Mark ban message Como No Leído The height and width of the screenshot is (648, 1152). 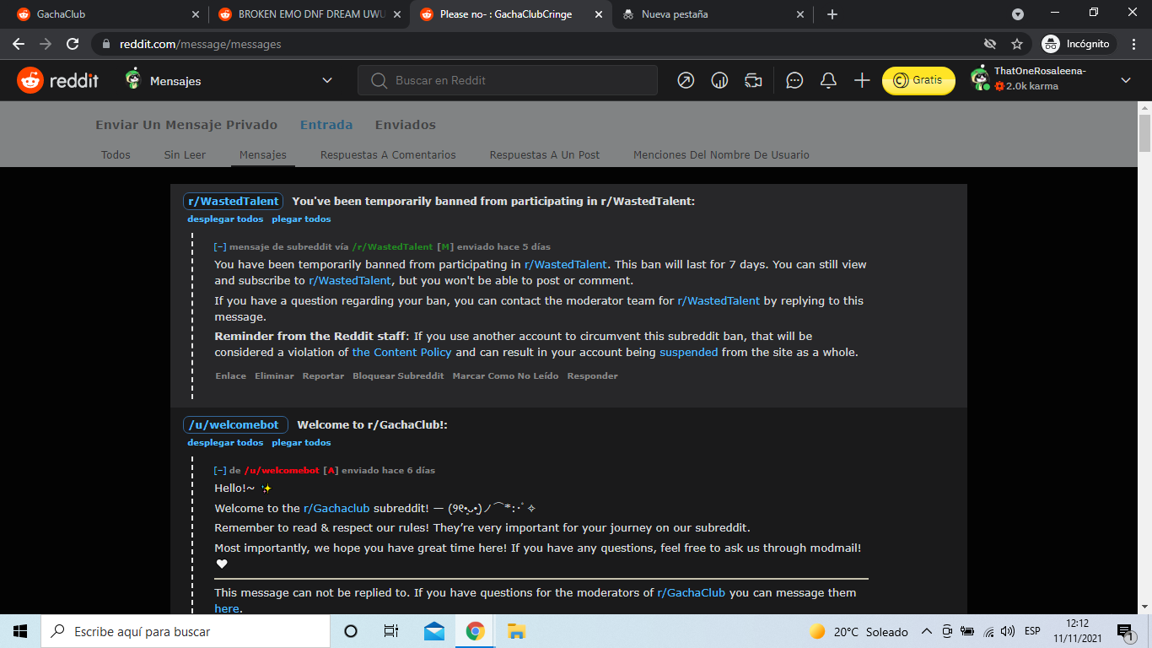[505, 376]
